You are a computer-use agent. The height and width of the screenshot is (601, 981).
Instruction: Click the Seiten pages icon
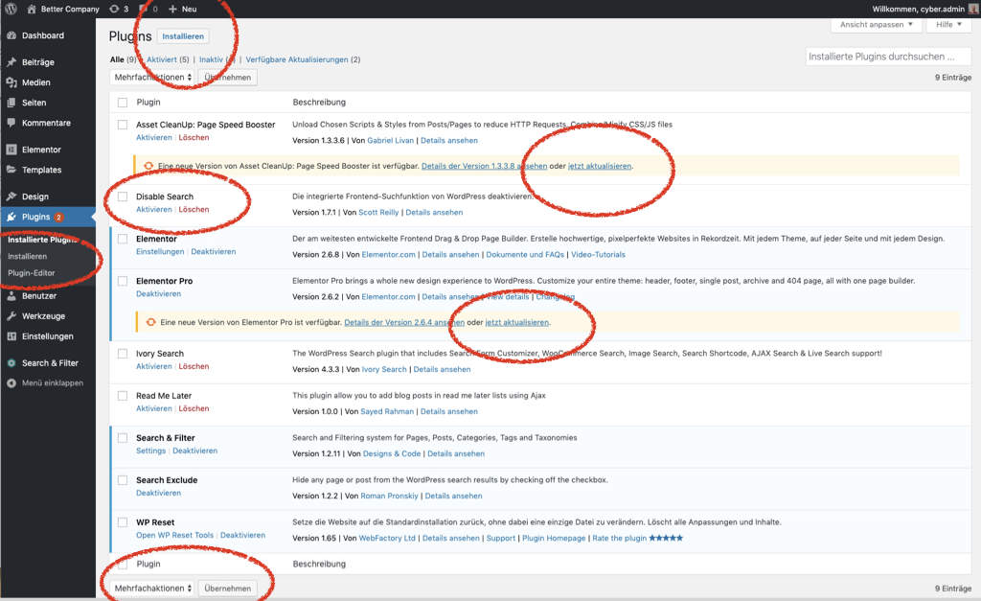pyautogui.click(x=11, y=103)
